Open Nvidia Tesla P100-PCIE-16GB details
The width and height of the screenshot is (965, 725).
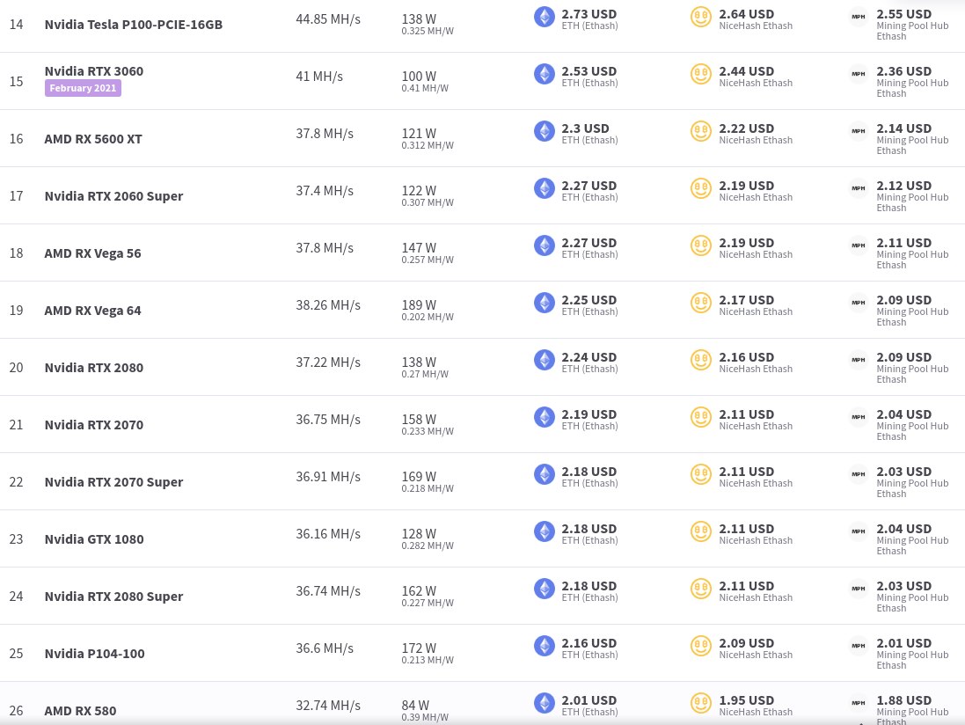pyautogui.click(x=134, y=25)
